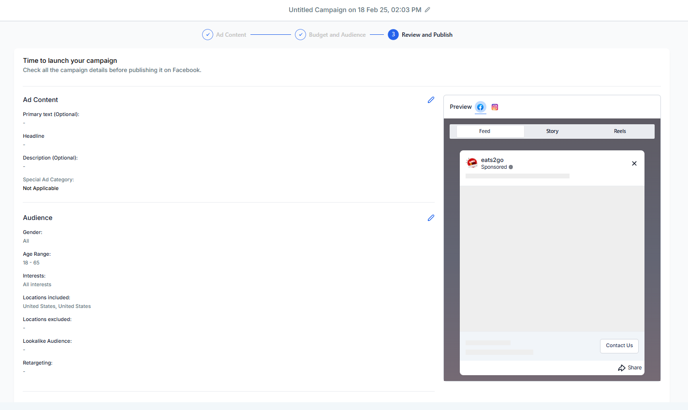Edit the campaign name with pencil icon
This screenshot has width=688, height=410.
[x=427, y=10]
